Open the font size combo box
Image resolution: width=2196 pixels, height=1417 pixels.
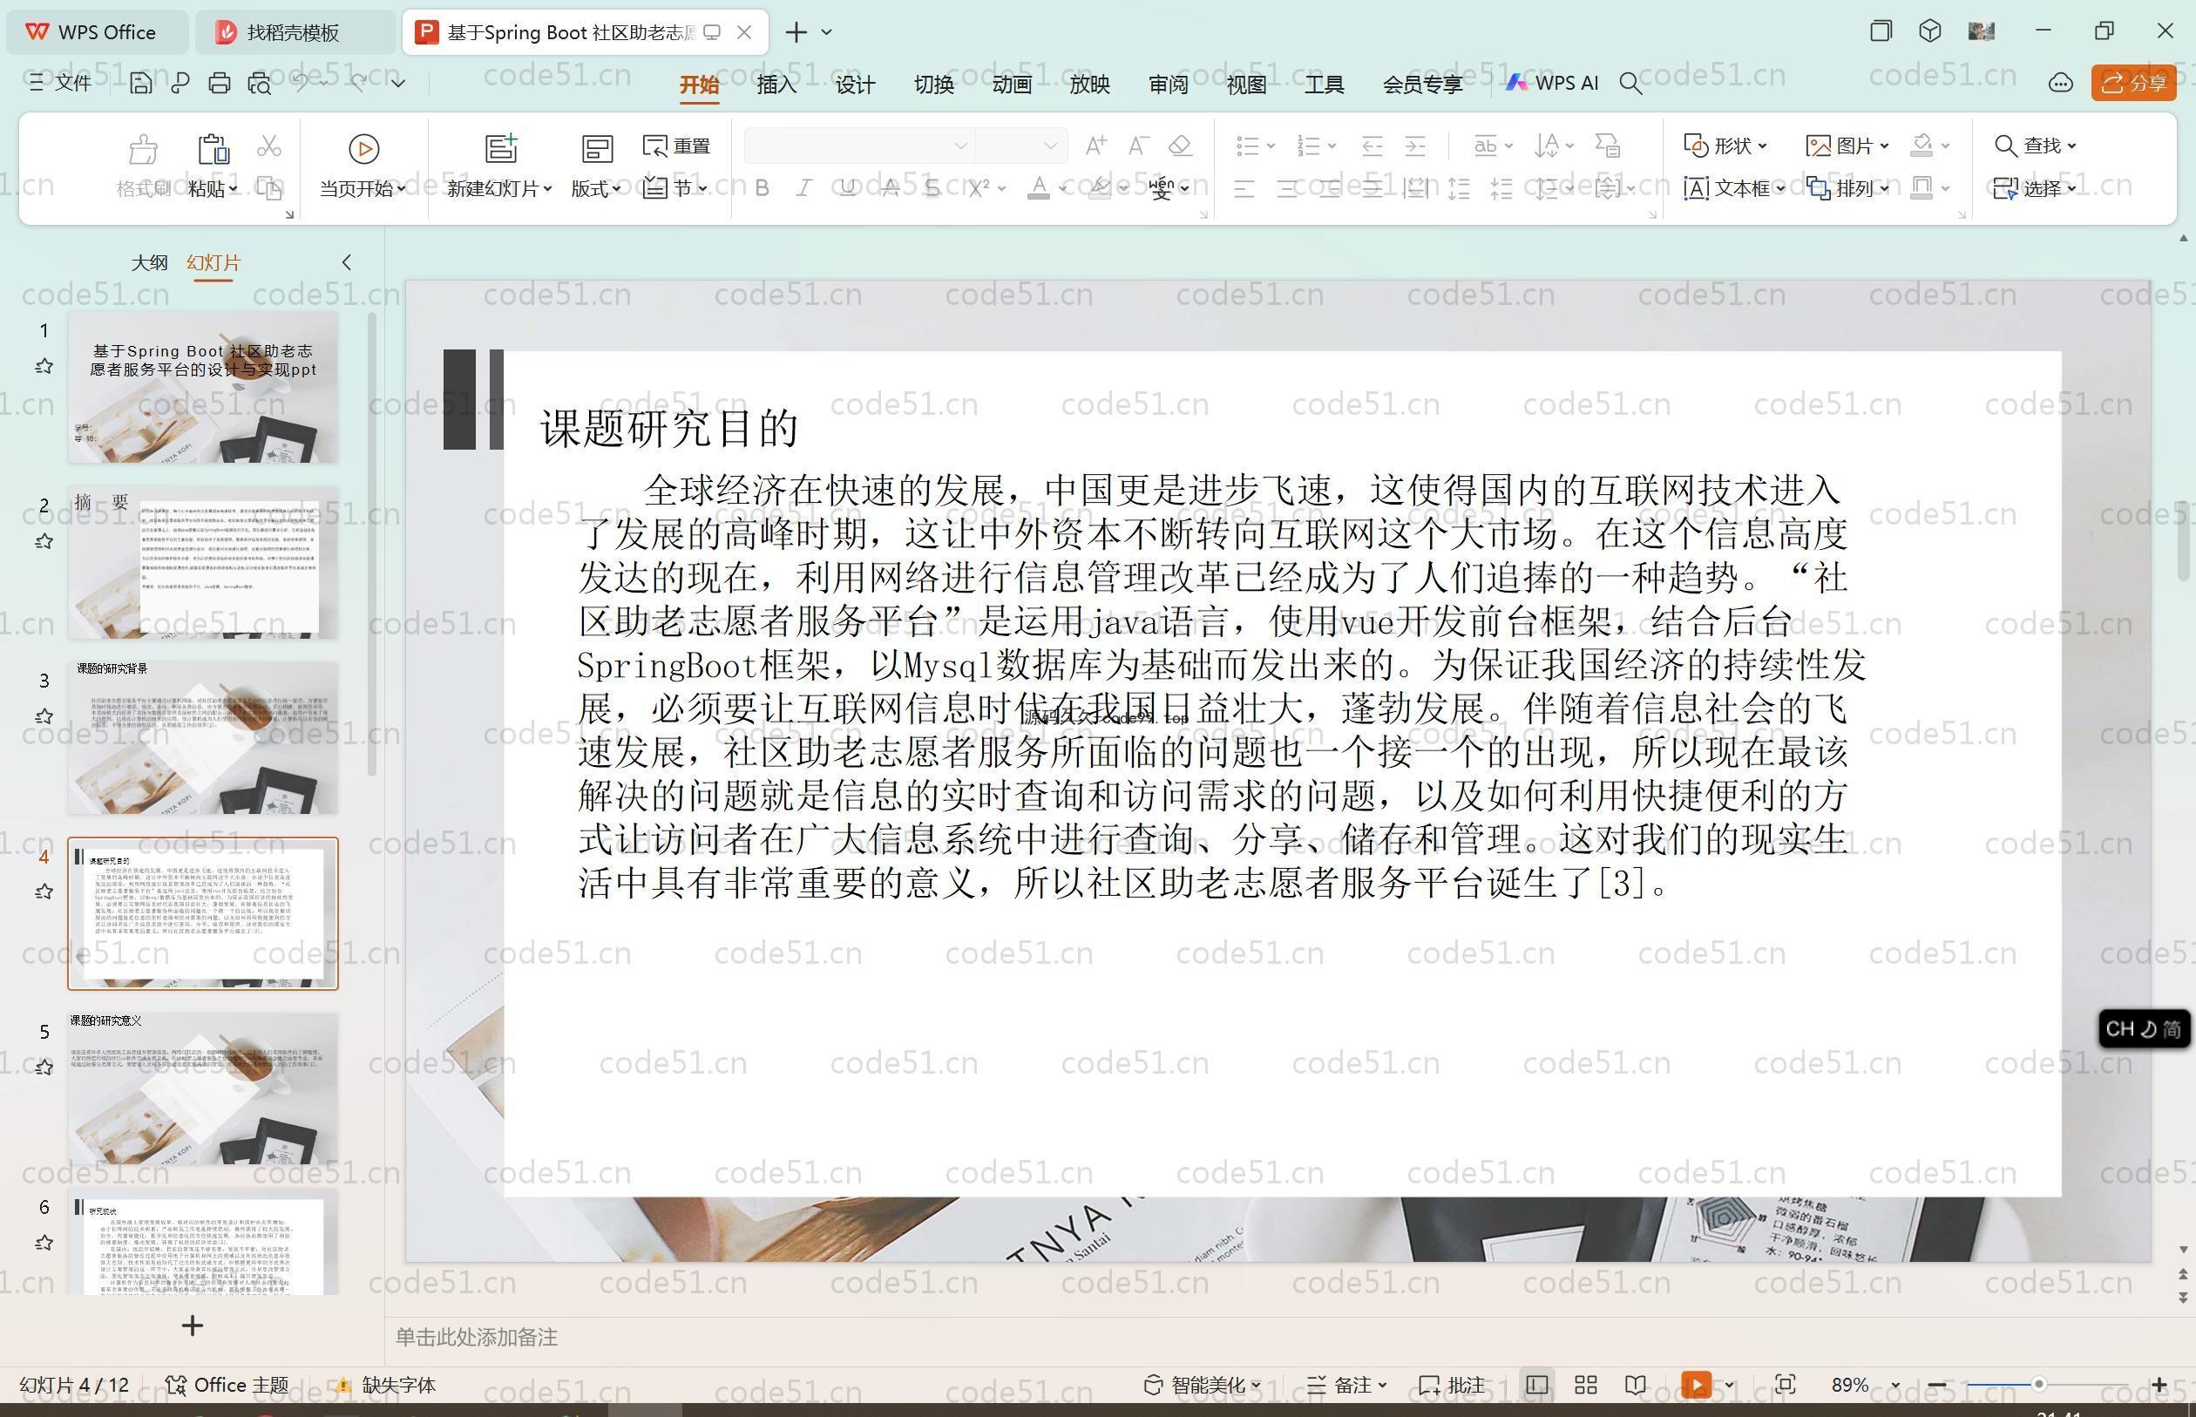pos(1021,146)
